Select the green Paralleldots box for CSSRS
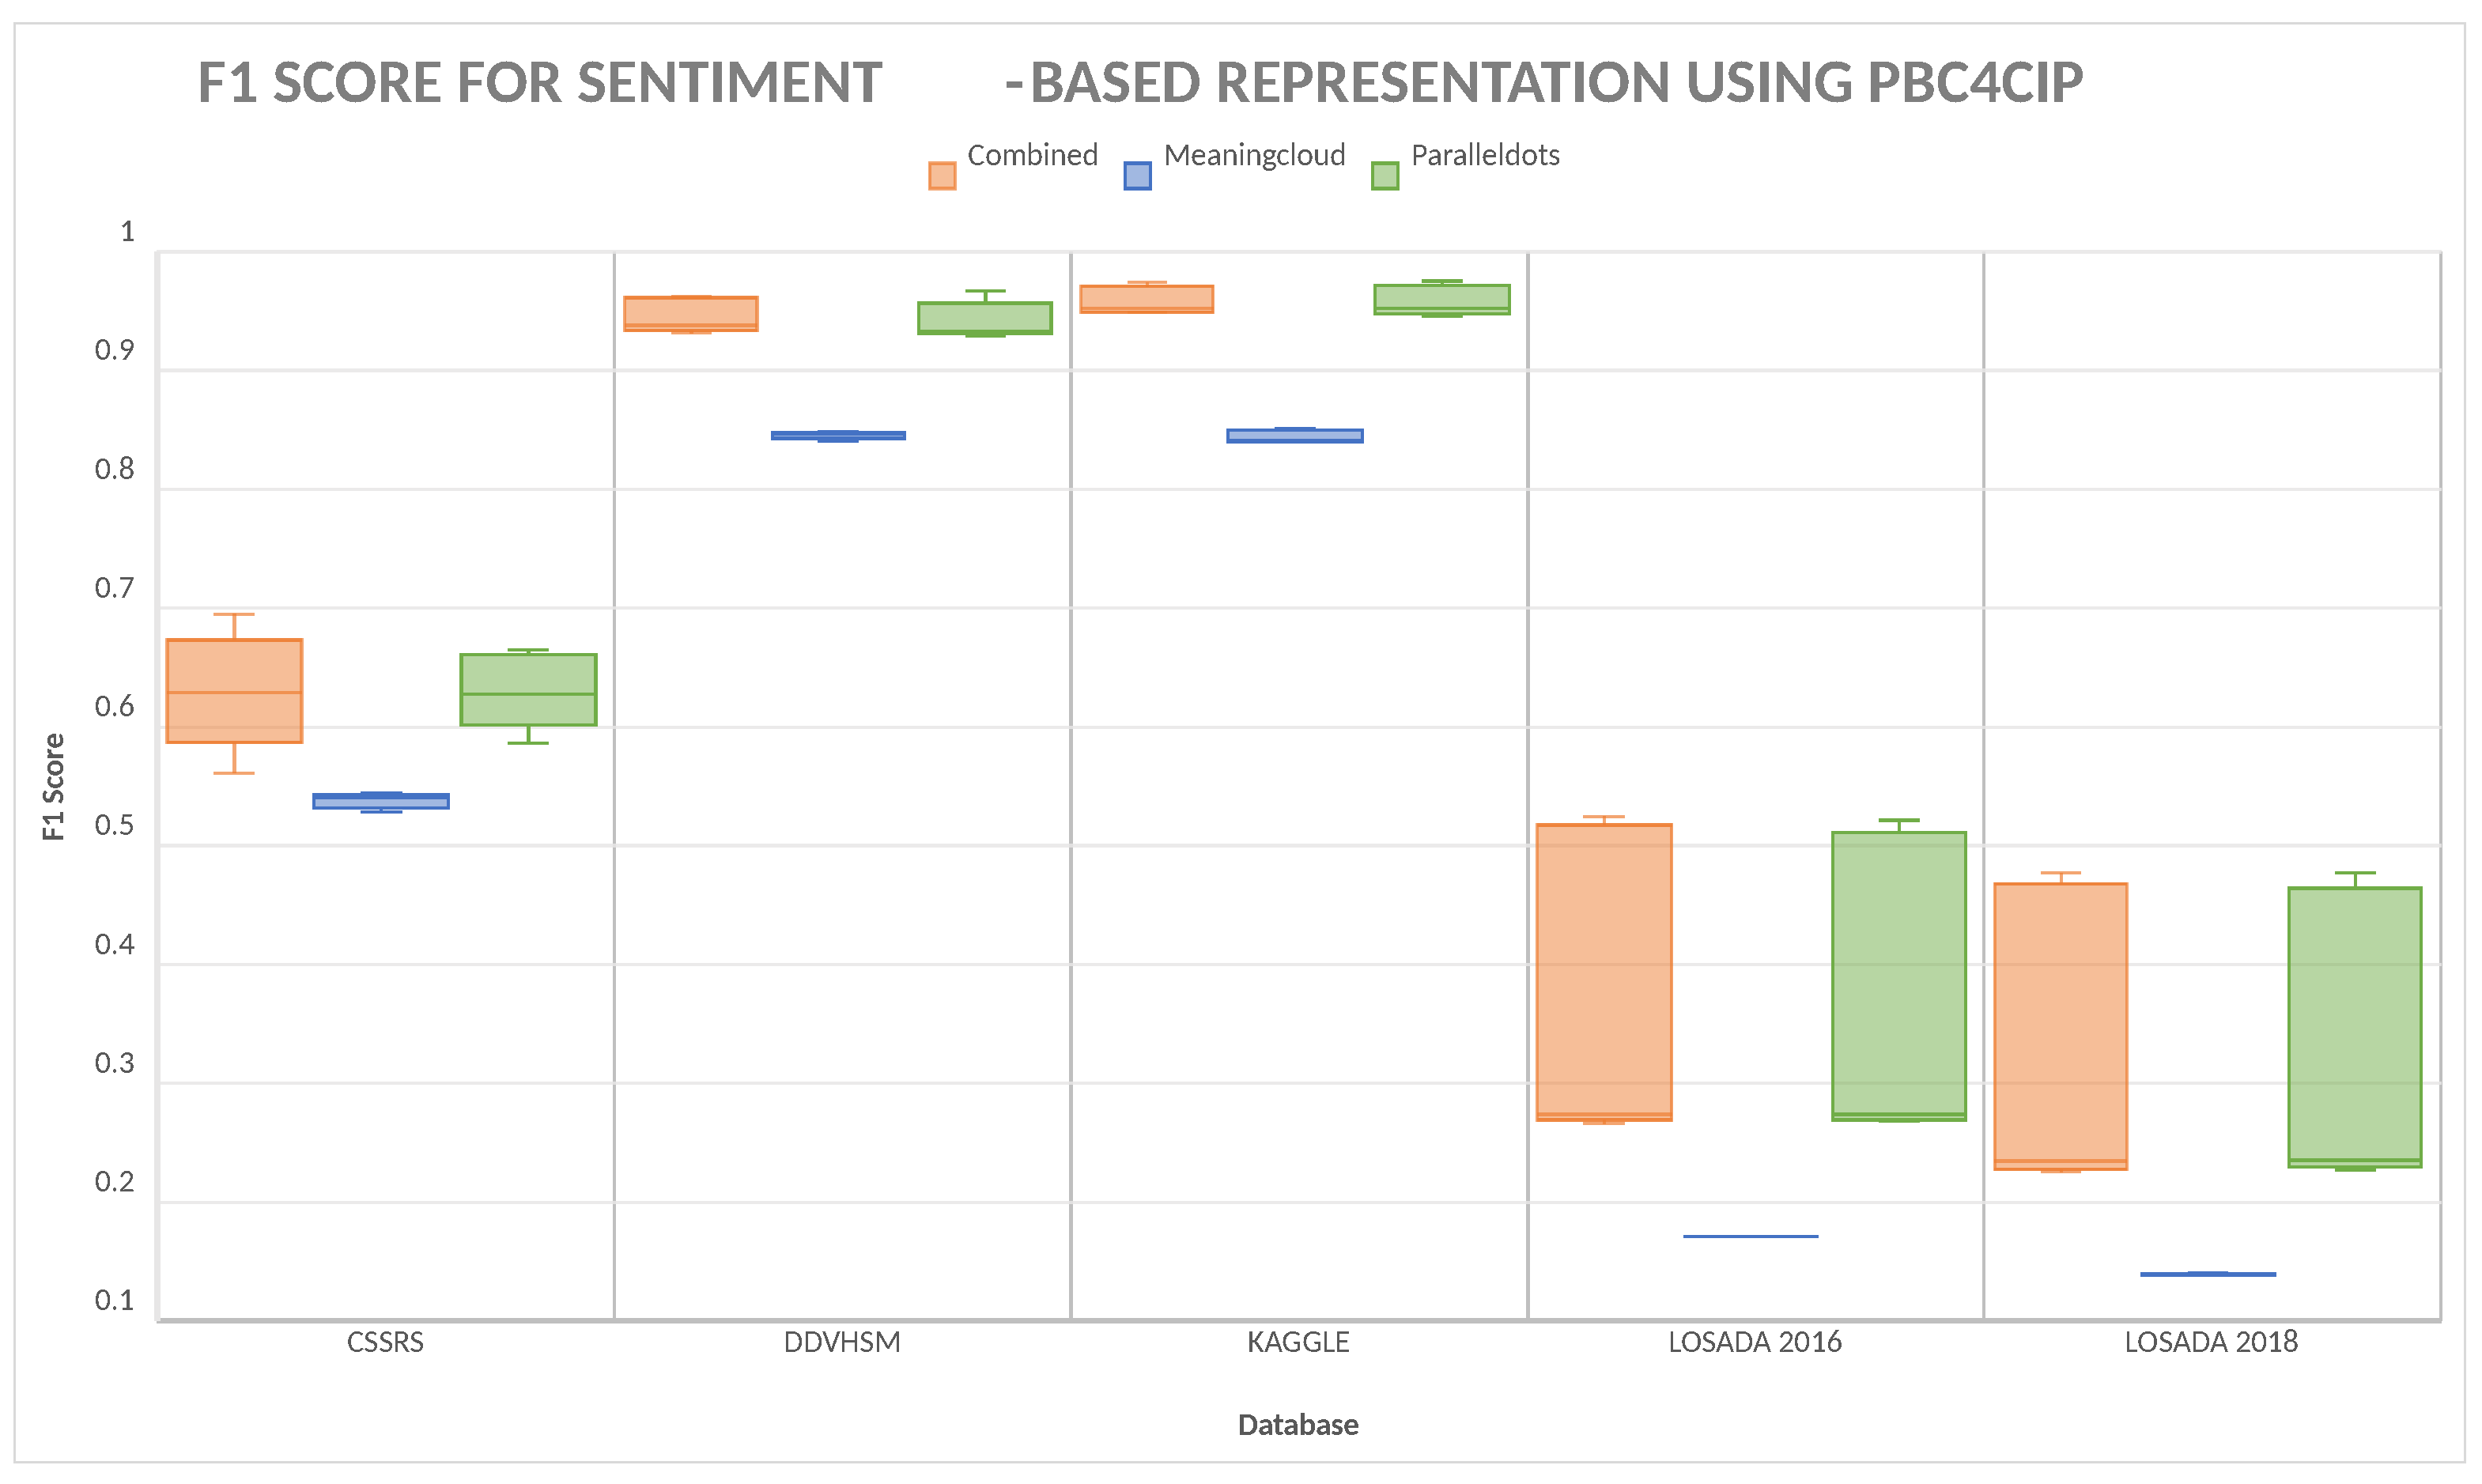The image size is (2482, 1484). point(528,689)
